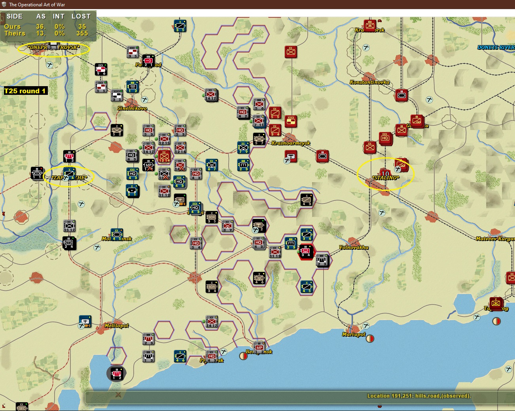Click the Berdyansk port marker
This screenshot has height=411, width=515.
click(243, 356)
